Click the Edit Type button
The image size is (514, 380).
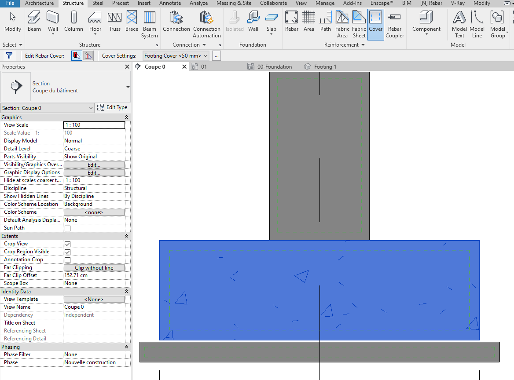pyautogui.click(x=113, y=107)
